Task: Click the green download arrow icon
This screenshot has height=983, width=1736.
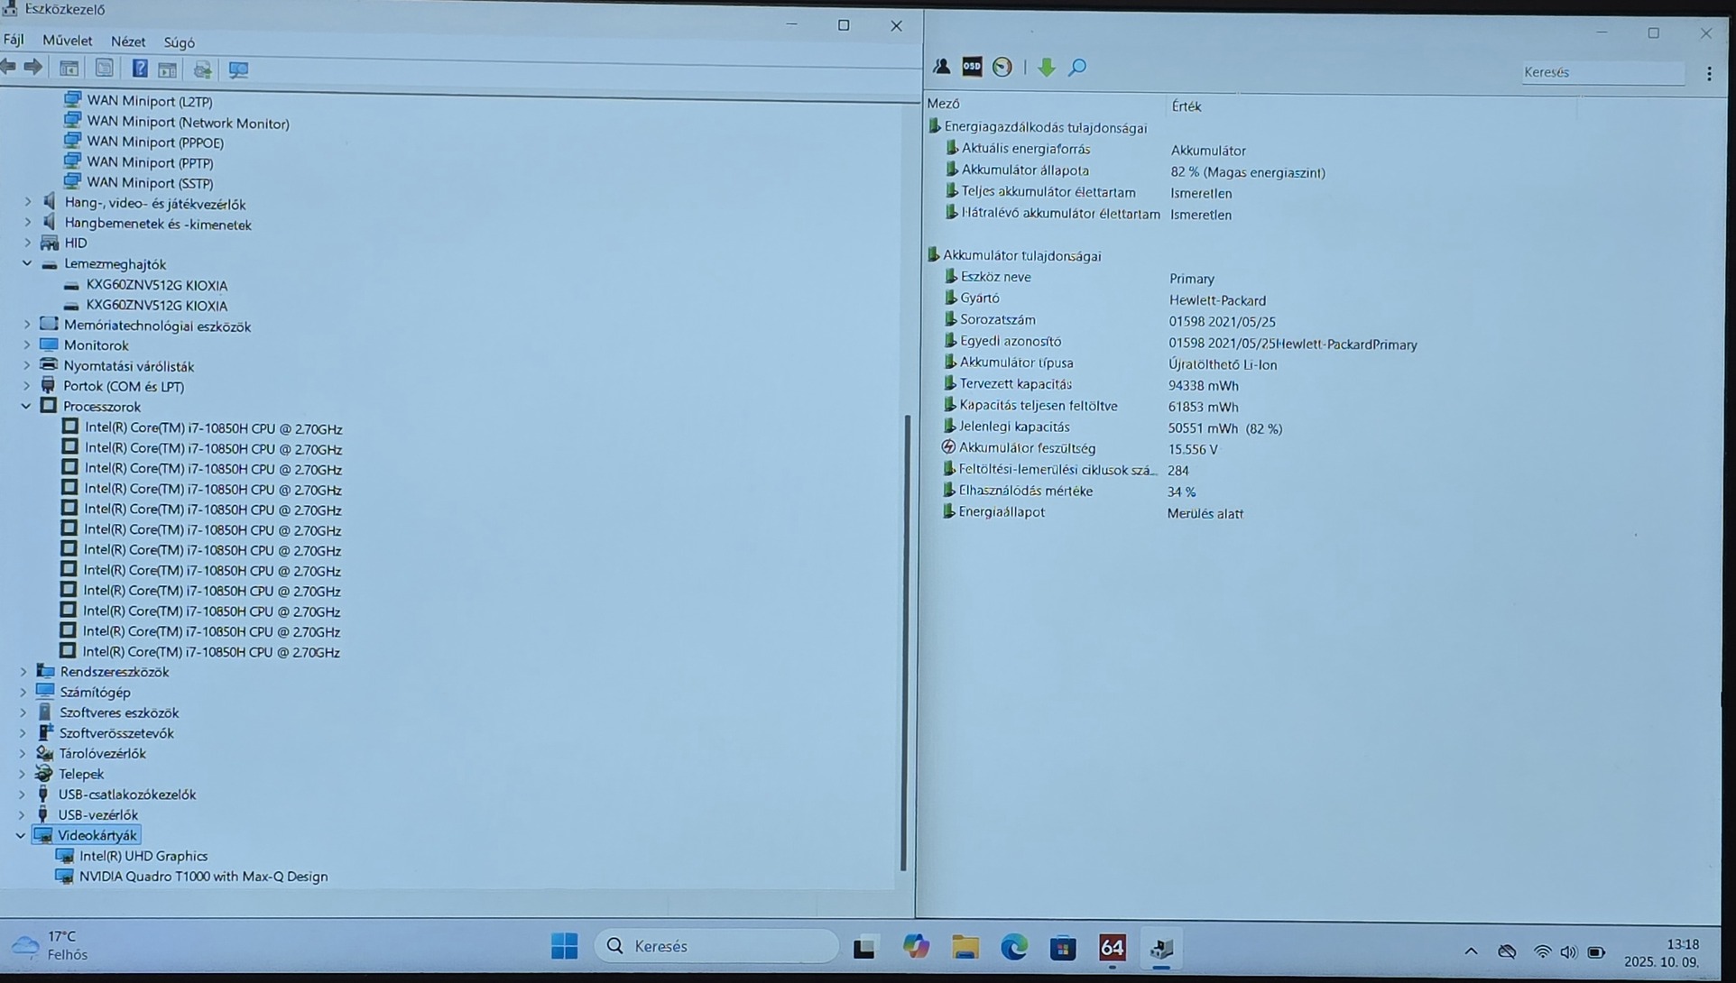Action: (x=1047, y=67)
